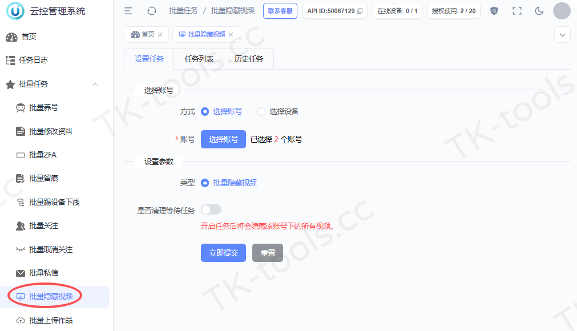This screenshot has height=331, width=577.
Task: Switch to the 历史任务 tab
Action: pos(249,59)
